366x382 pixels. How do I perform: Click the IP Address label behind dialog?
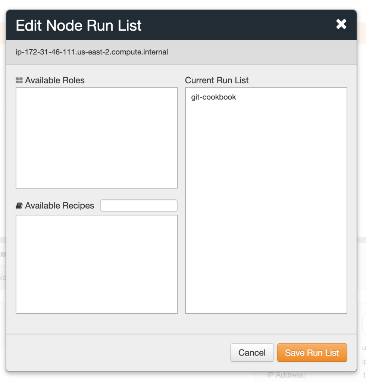click(286, 375)
